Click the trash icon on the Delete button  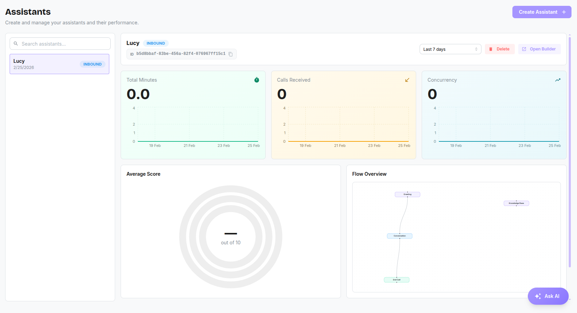pos(491,49)
